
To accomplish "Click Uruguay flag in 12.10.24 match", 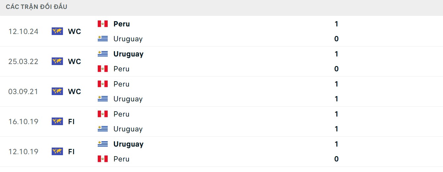I will click(x=103, y=39).
